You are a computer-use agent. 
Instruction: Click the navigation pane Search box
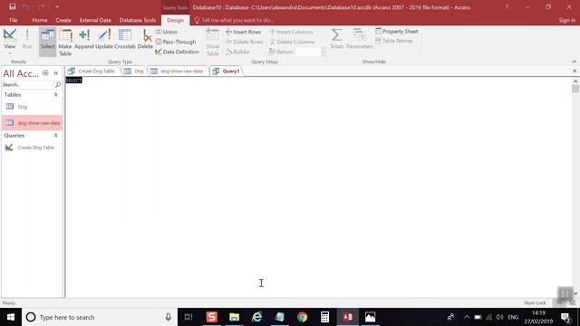[27, 84]
